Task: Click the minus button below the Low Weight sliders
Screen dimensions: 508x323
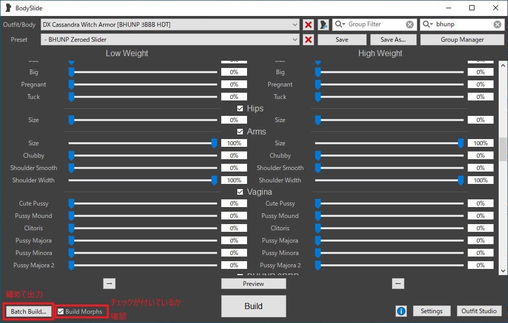Action: point(109,283)
